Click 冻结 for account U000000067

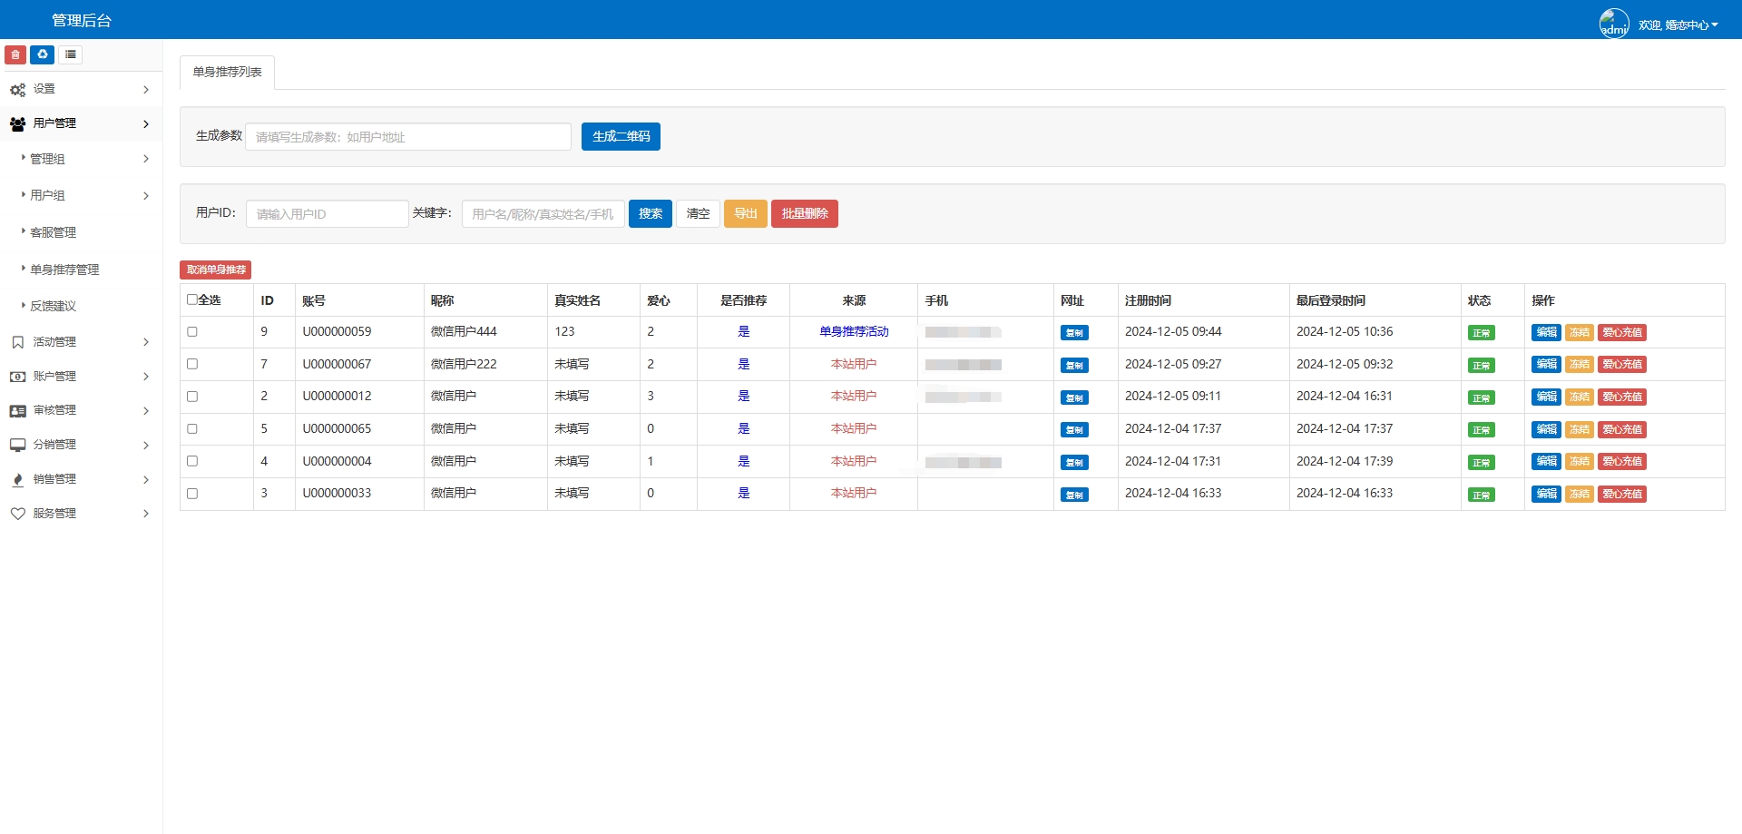pos(1579,365)
